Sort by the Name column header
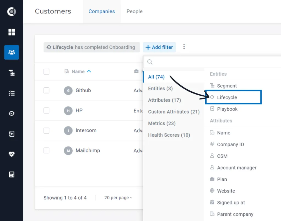Screen dimensions: 281x221 tap(78, 71)
